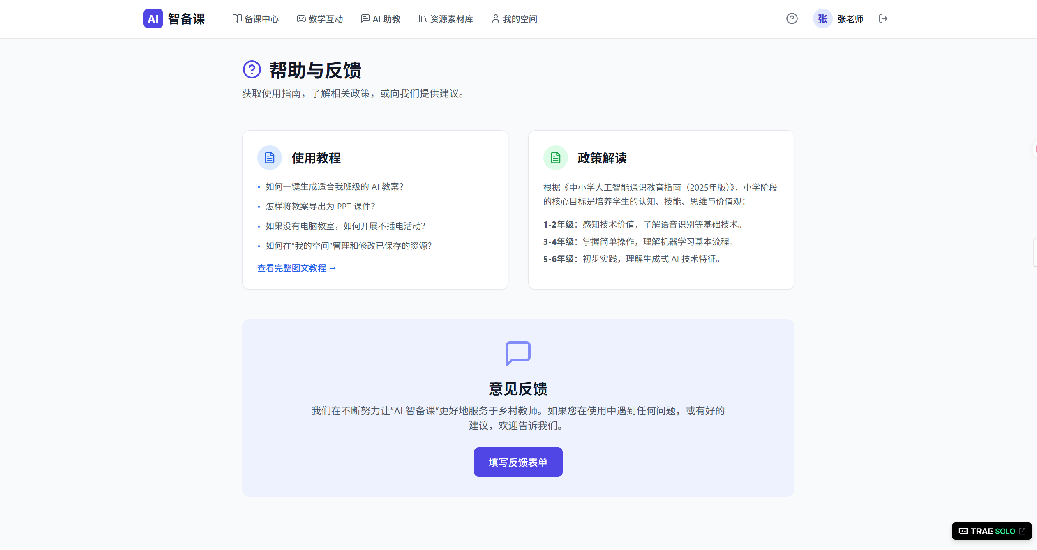
Task: Click the 意见反馈 chat bubble icon
Action: point(518,353)
